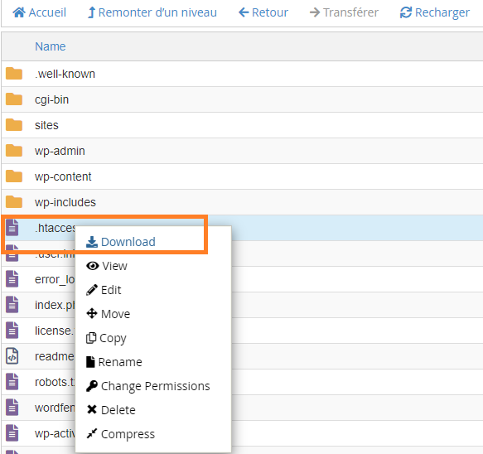Click the robots.txt file icon
The width and height of the screenshot is (483, 454).
click(x=12, y=382)
